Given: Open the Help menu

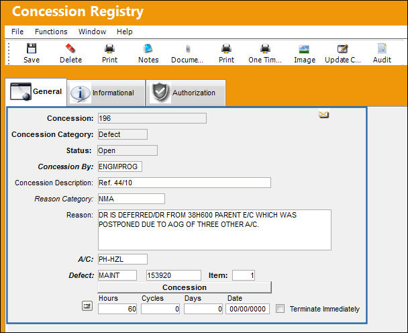Looking at the screenshot, I should [x=125, y=32].
